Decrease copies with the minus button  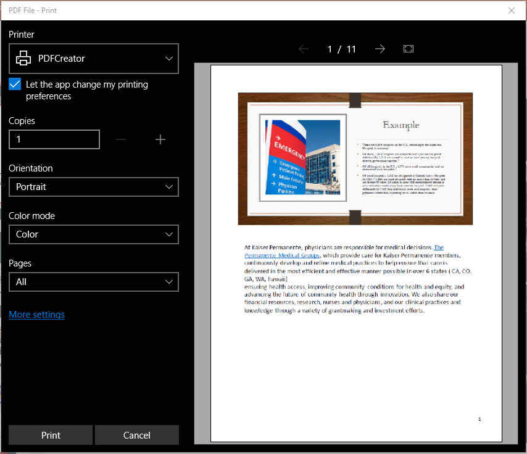point(121,139)
